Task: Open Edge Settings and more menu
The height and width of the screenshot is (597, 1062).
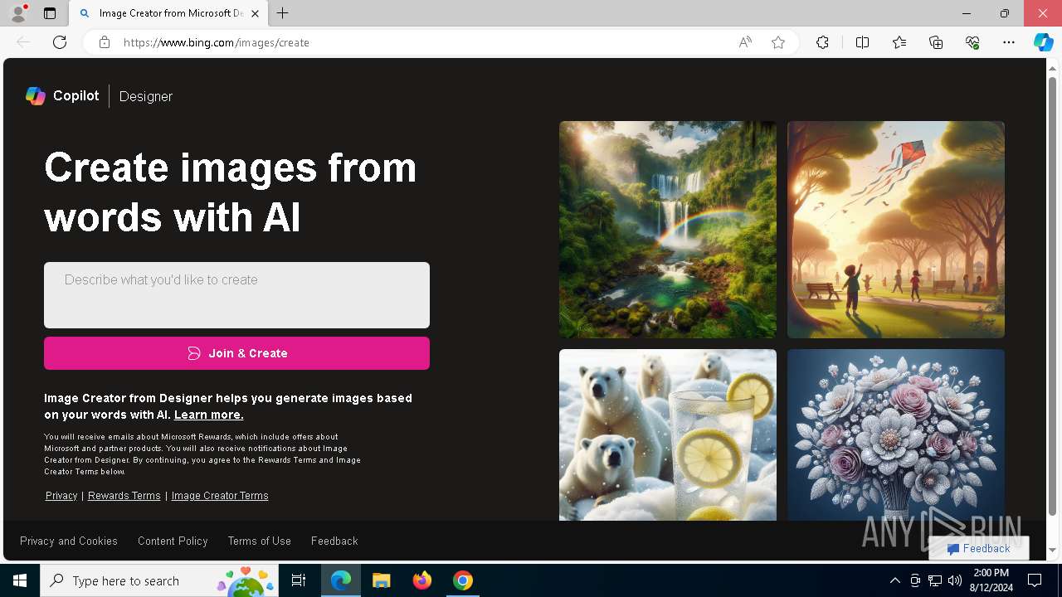Action: (1009, 42)
